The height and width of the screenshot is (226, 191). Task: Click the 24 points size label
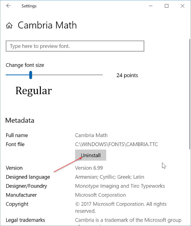(x=127, y=75)
